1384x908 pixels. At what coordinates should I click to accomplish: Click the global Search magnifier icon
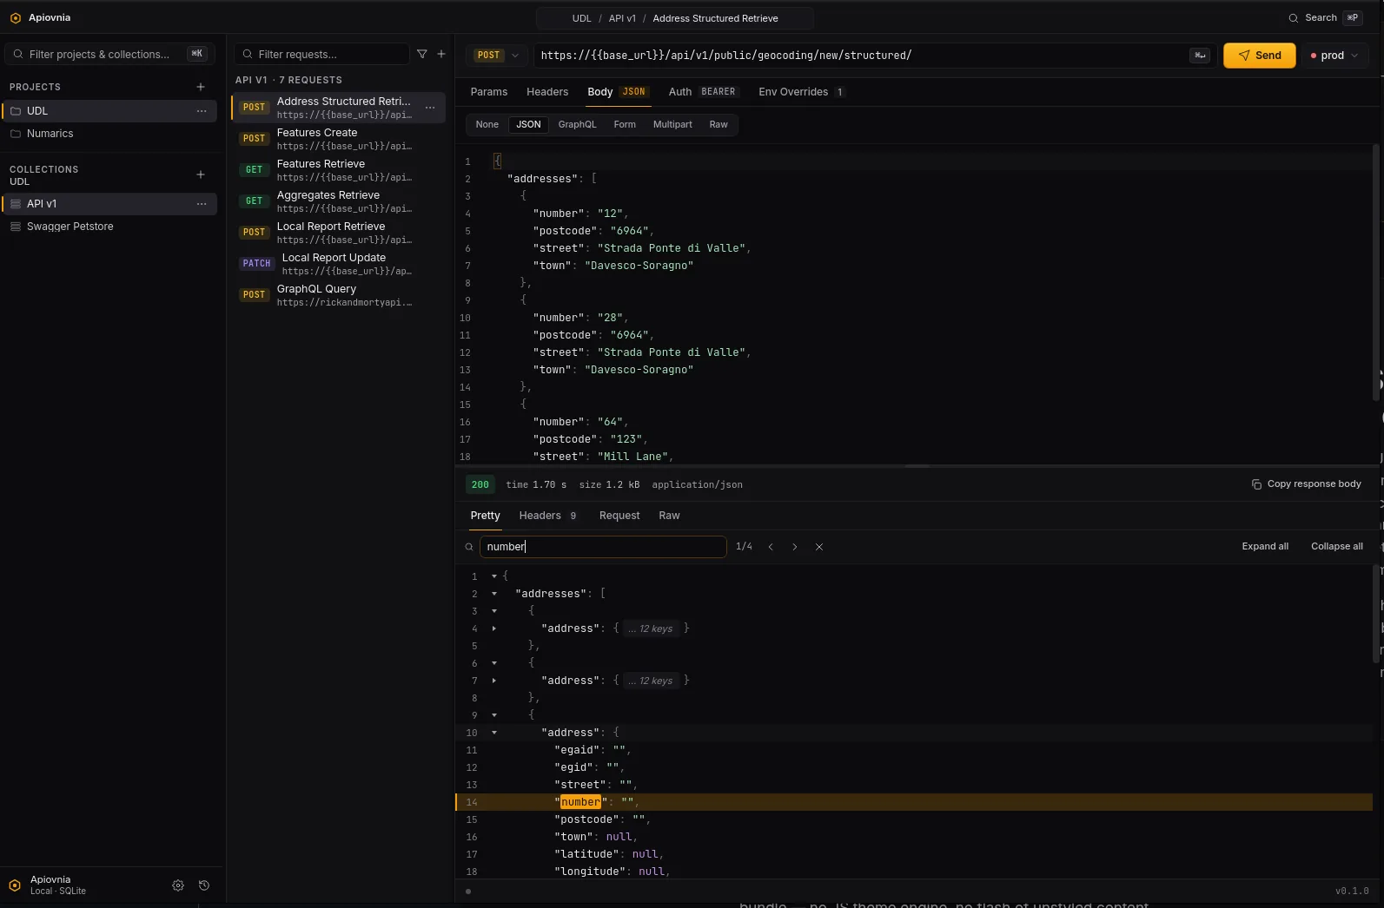point(1294,17)
